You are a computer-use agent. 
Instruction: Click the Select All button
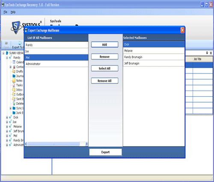click(104, 68)
